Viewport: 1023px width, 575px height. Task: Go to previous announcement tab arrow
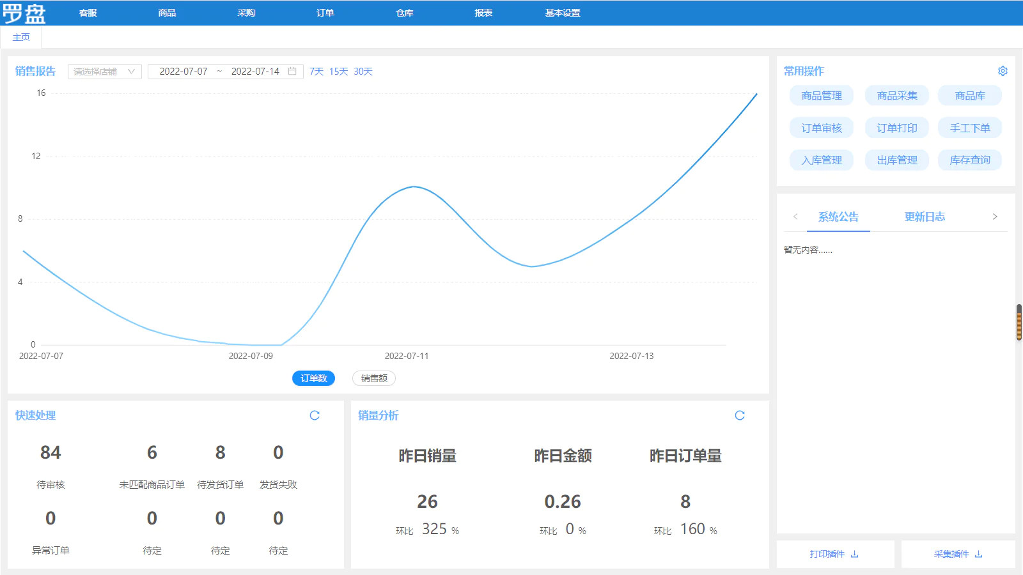point(795,217)
